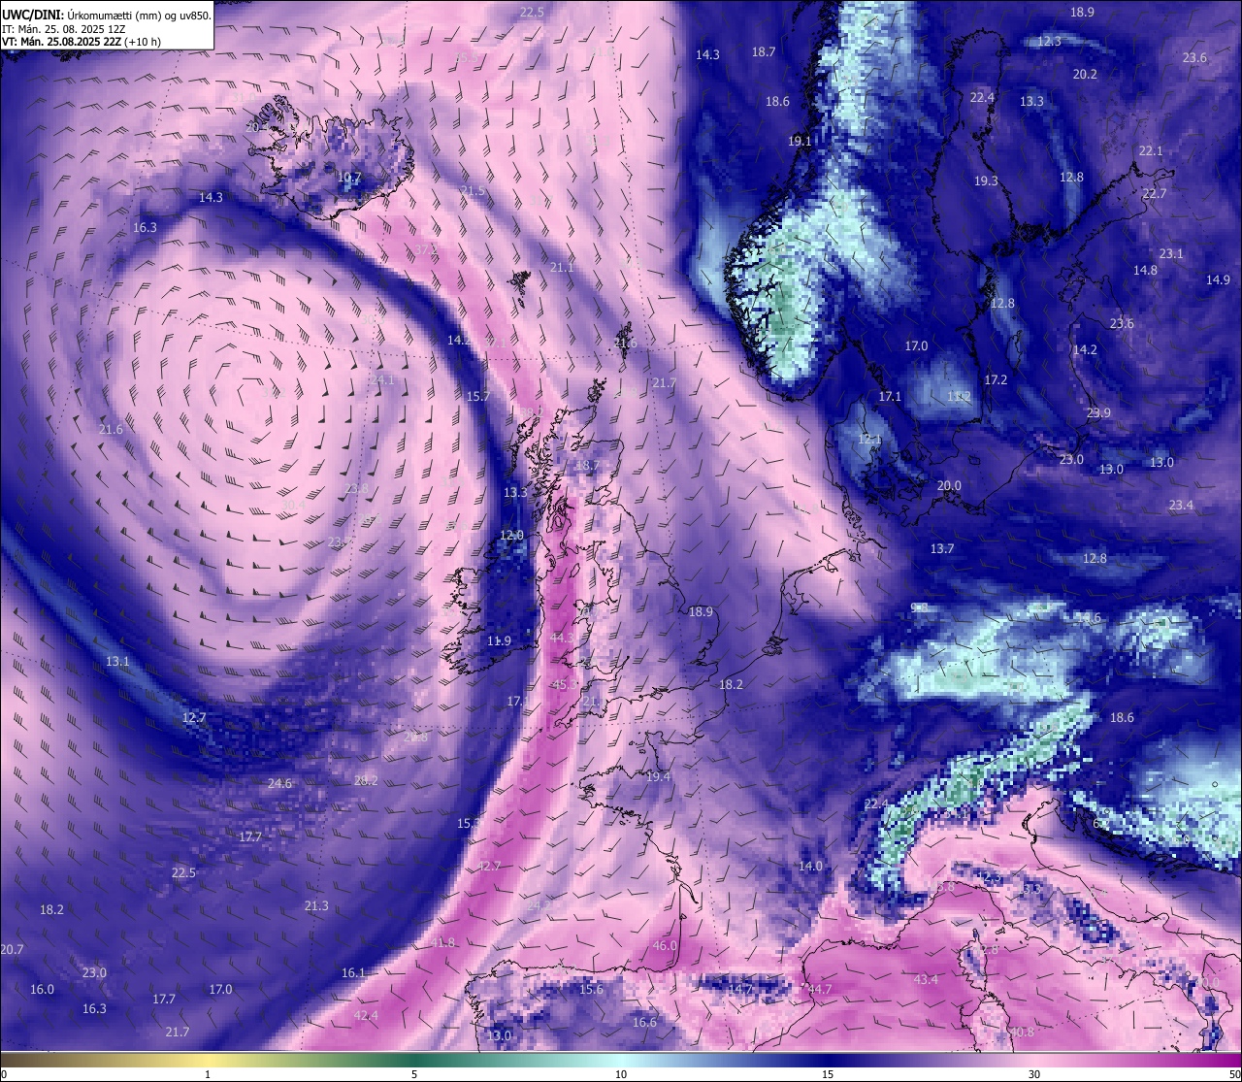Viewport: 1242px width, 1082px height.
Task: Click the "21.1" value near the Faroes
Action: tap(562, 267)
